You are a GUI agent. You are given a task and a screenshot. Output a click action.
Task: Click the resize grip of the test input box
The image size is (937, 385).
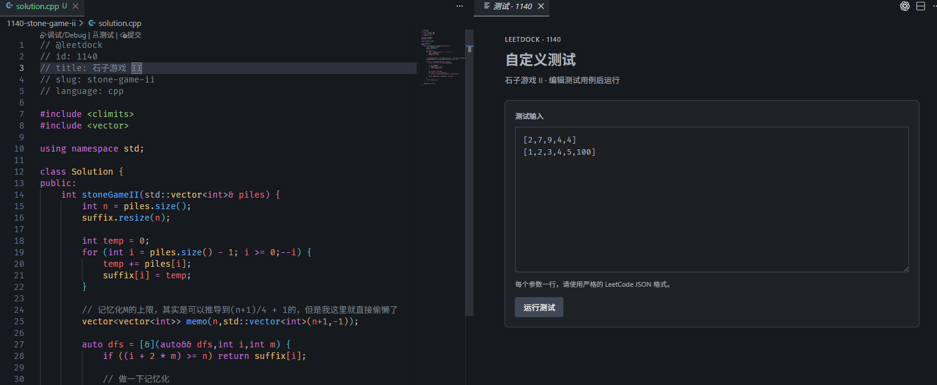[x=905, y=268]
